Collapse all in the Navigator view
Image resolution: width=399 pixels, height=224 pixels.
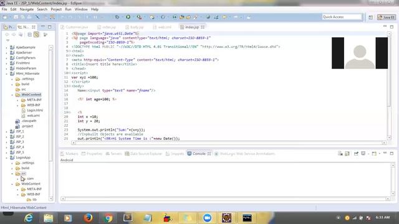coord(30,35)
